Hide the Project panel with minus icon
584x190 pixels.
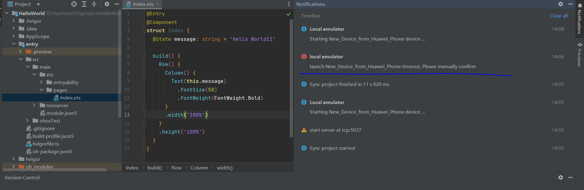coord(116,4)
